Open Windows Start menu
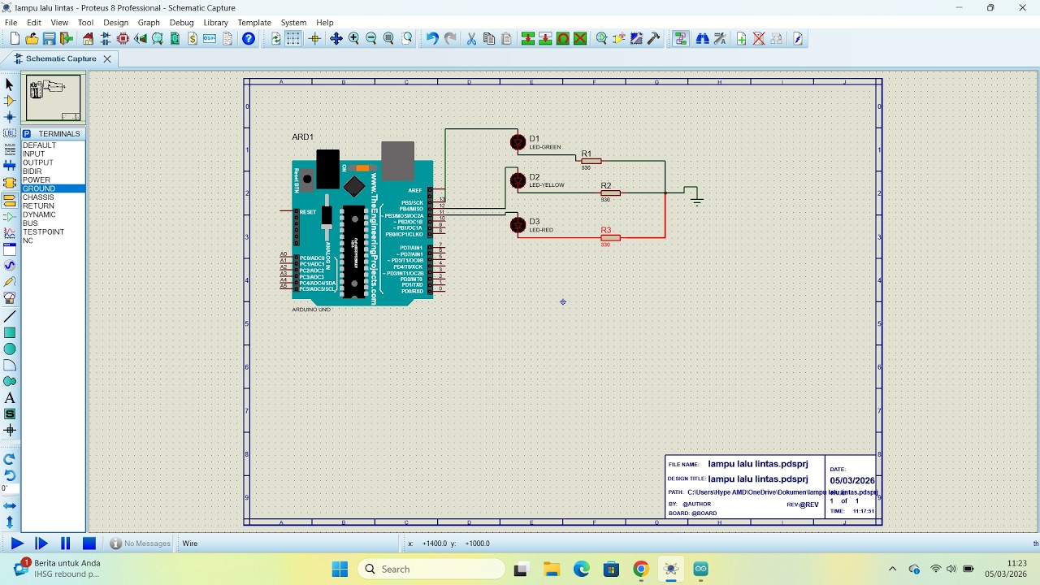 tap(340, 569)
